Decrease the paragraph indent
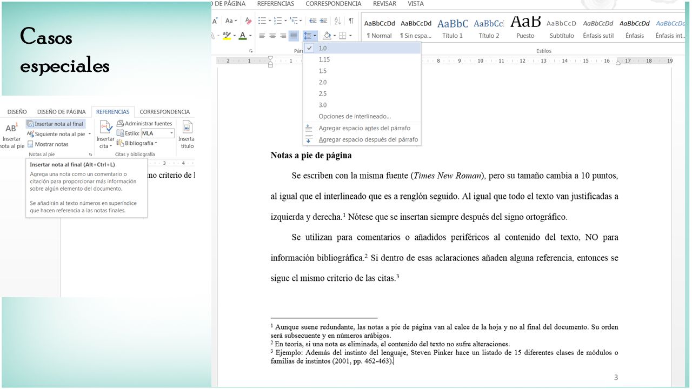The image size is (692, 389). [x=312, y=21]
